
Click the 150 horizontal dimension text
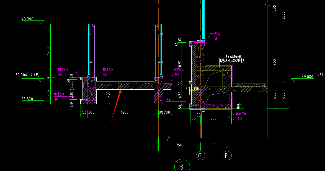click(83, 112)
